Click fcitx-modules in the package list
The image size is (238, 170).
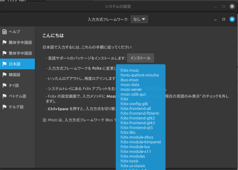pos(133,157)
